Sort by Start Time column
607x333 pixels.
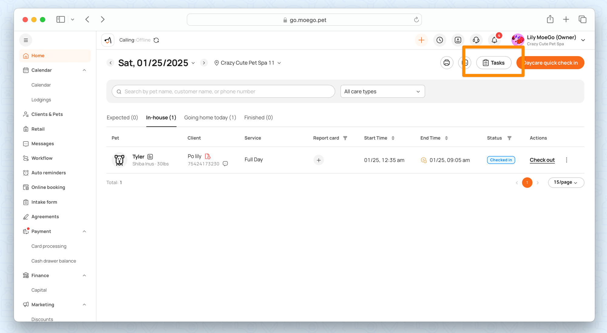pyautogui.click(x=393, y=138)
